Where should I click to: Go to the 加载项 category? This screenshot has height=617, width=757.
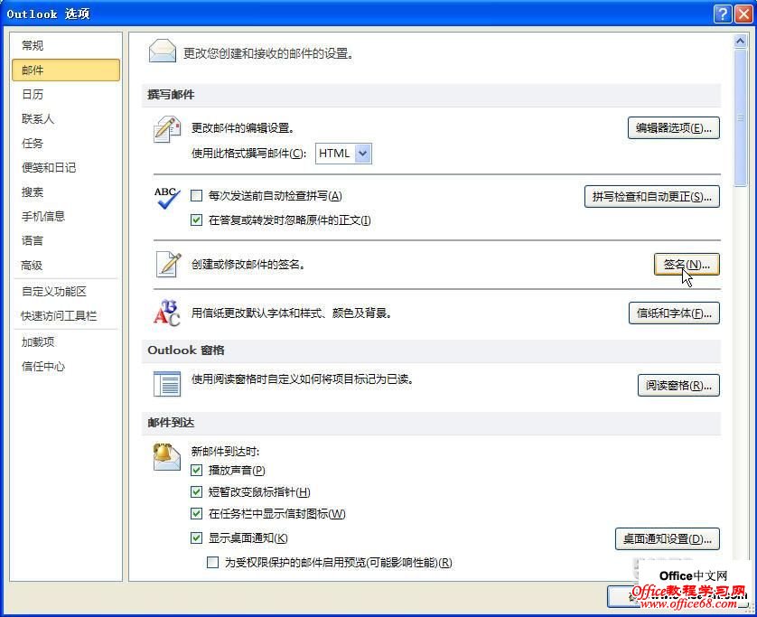(x=66, y=341)
